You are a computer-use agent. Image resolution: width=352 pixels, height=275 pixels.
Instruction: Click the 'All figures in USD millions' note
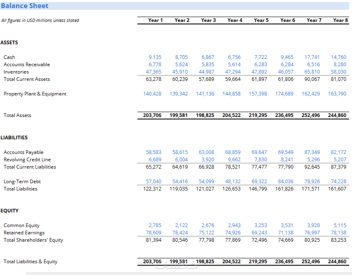click(x=40, y=20)
